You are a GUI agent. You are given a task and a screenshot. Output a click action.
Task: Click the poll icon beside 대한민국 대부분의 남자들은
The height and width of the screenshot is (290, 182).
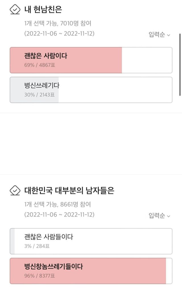pyautogui.click(x=15, y=190)
